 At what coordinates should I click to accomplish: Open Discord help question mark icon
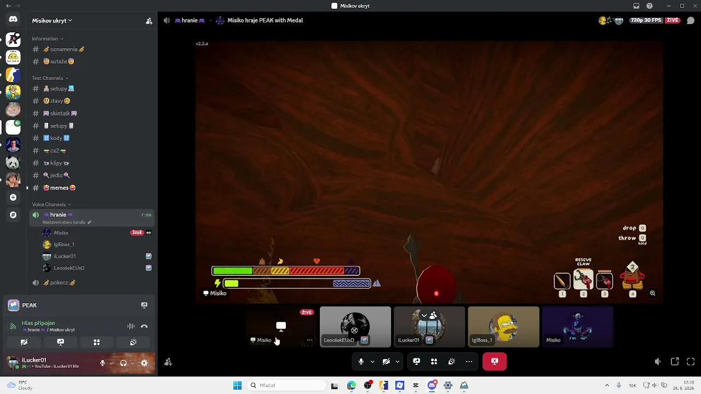(650, 6)
